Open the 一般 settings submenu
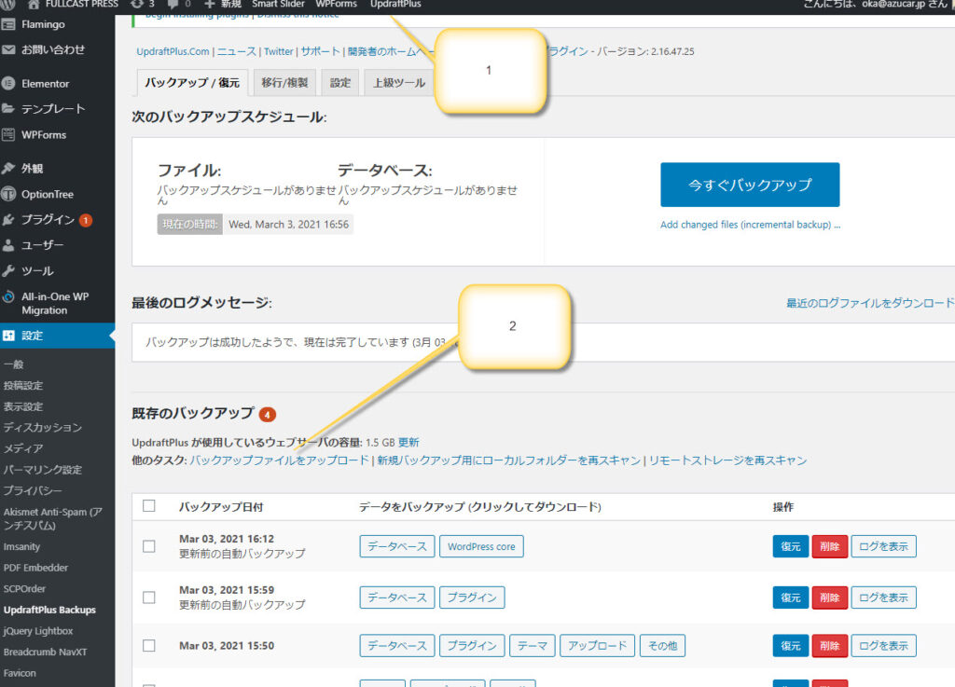The width and height of the screenshot is (955, 687). pos(13,364)
